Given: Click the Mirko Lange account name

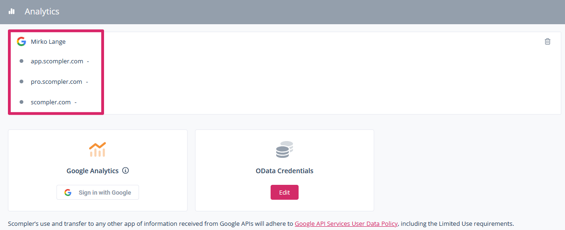Looking at the screenshot, I should pos(48,41).
